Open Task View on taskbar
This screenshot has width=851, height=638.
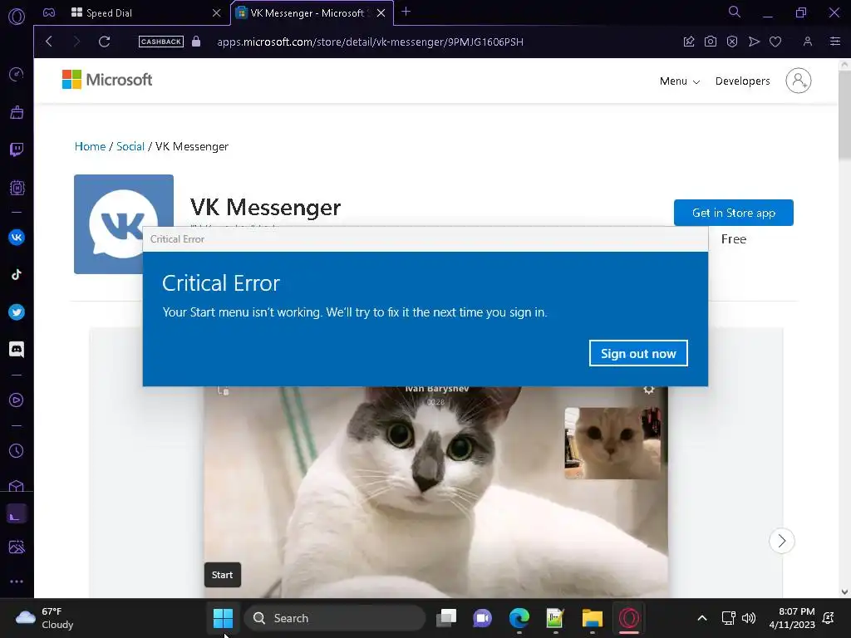(446, 618)
